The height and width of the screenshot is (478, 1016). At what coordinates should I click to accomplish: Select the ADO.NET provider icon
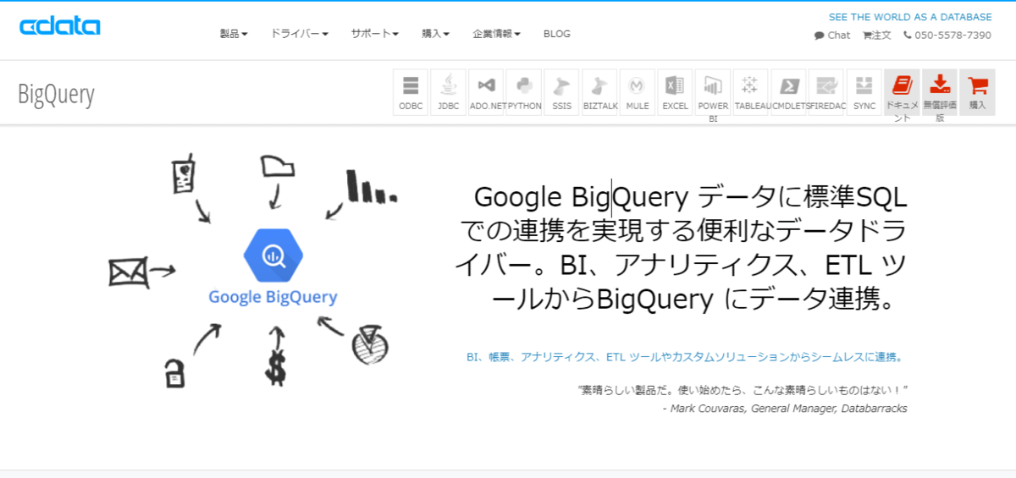point(486,92)
